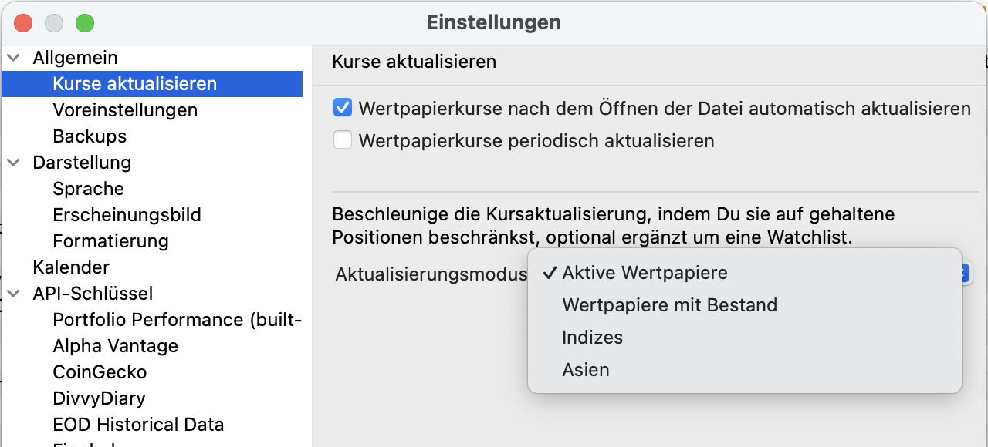Select Kalender in the settings tree
The height and width of the screenshot is (447, 988).
pos(71,267)
